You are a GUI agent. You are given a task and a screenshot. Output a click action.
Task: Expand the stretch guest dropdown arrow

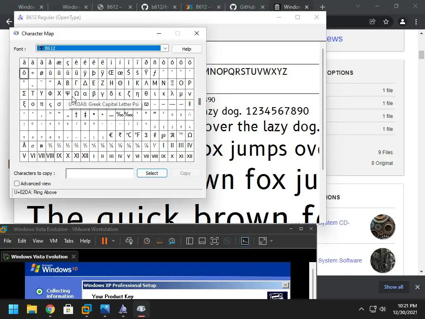pyautogui.click(x=271, y=241)
